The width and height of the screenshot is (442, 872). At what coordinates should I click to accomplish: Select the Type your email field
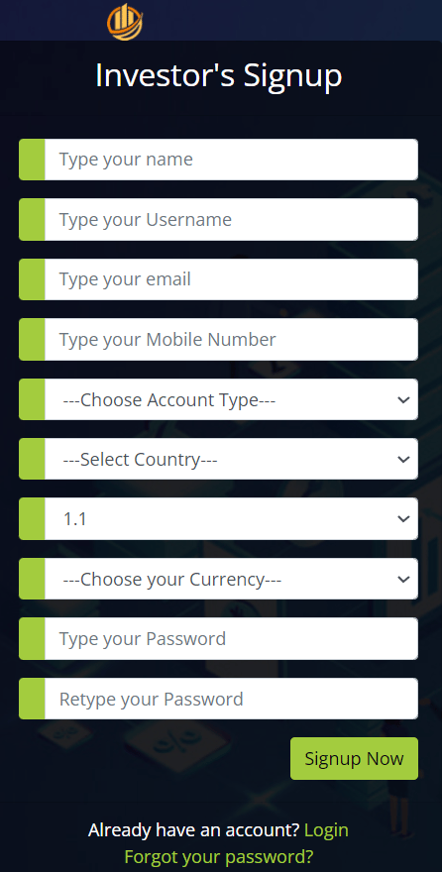pos(231,279)
